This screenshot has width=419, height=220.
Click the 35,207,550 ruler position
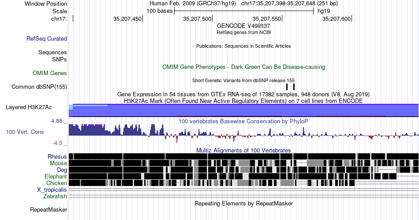[267, 19]
